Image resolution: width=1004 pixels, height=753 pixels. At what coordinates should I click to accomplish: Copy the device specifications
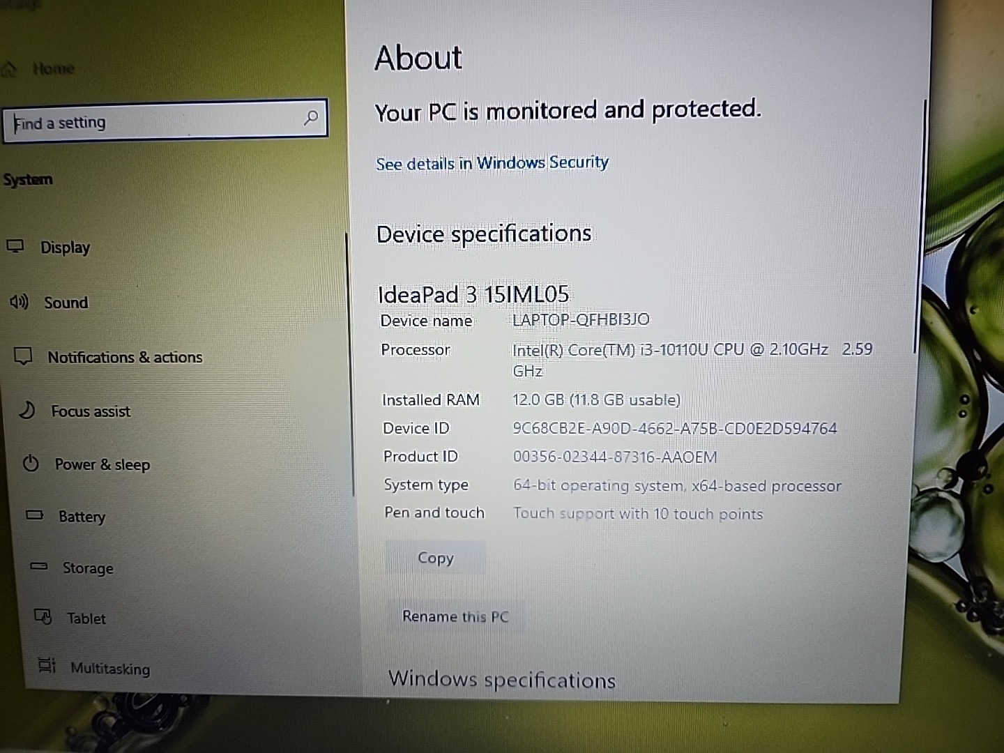coord(436,558)
